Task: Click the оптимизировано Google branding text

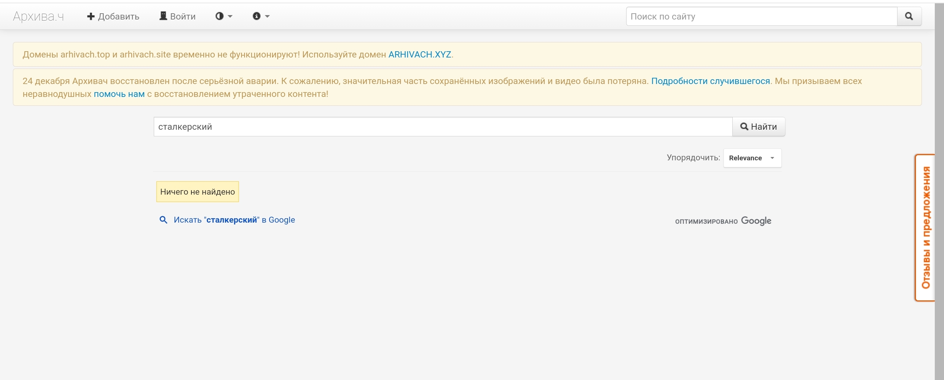Action: 723,221
